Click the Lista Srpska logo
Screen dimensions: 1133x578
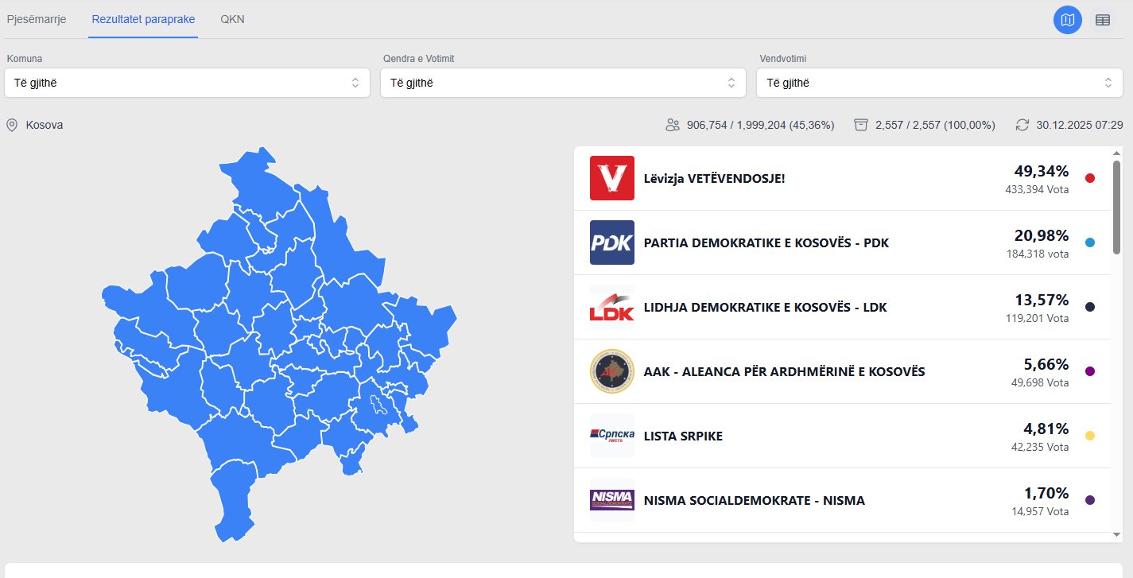(x=612, y=436)
